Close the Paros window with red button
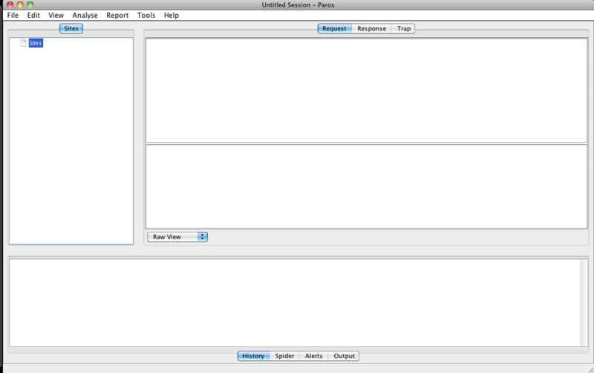 tap(10, 4)
